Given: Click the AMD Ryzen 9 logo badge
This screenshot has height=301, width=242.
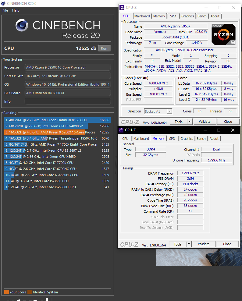Looking at the screenshot, I should (x=224, y=34).
